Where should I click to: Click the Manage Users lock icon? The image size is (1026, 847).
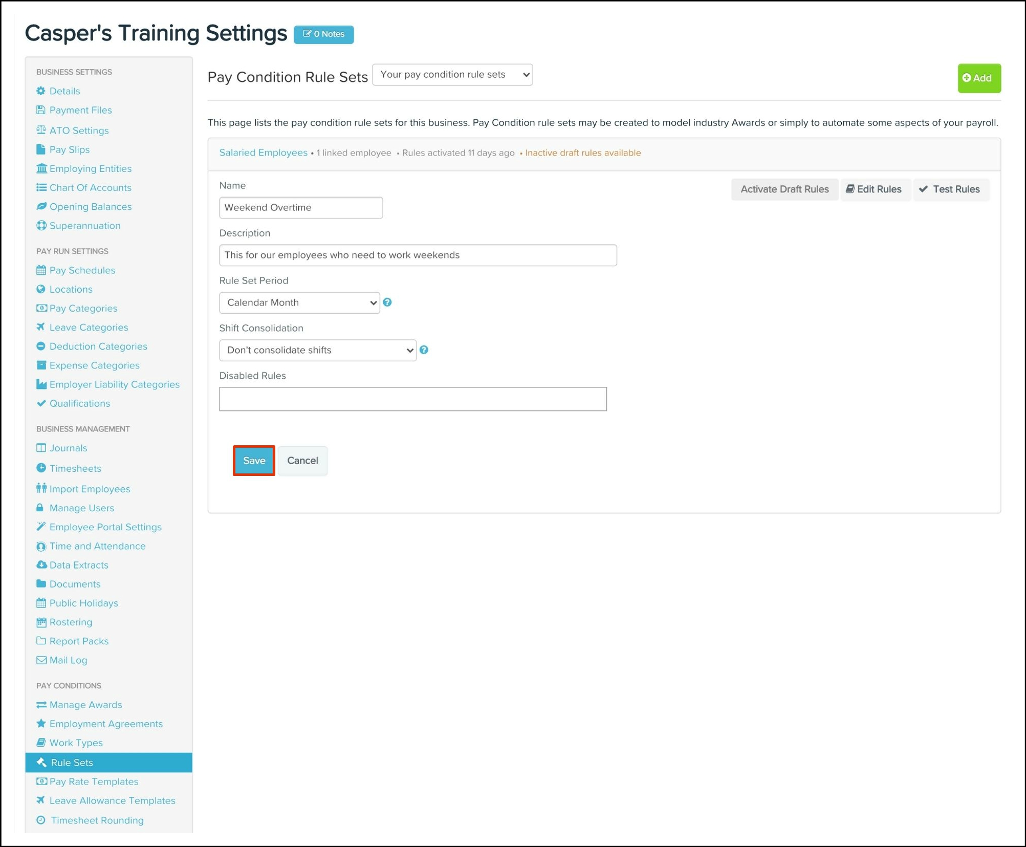pyautogui.click(x=40, y=508)
